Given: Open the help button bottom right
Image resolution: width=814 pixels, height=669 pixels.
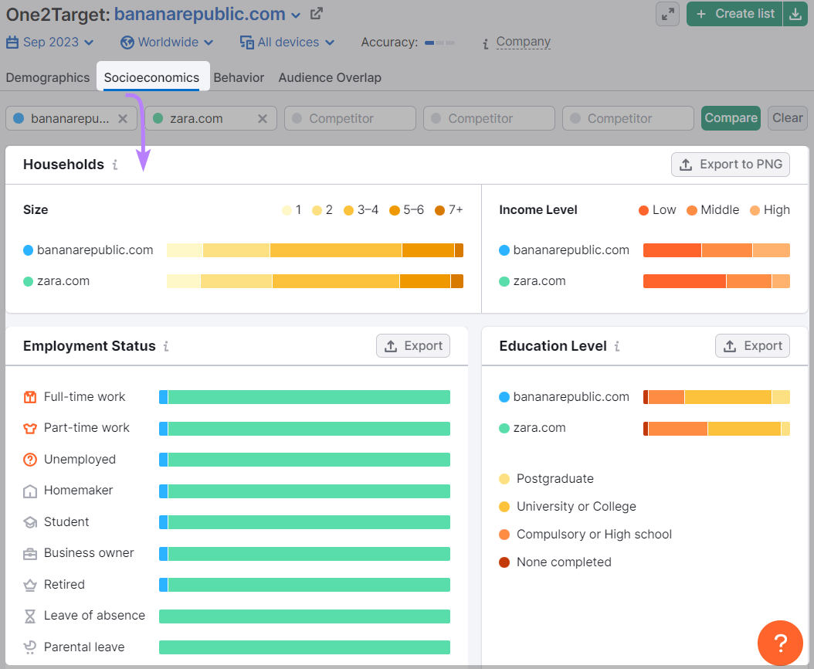Looking at the screenshot, I should tap(780, 643).
